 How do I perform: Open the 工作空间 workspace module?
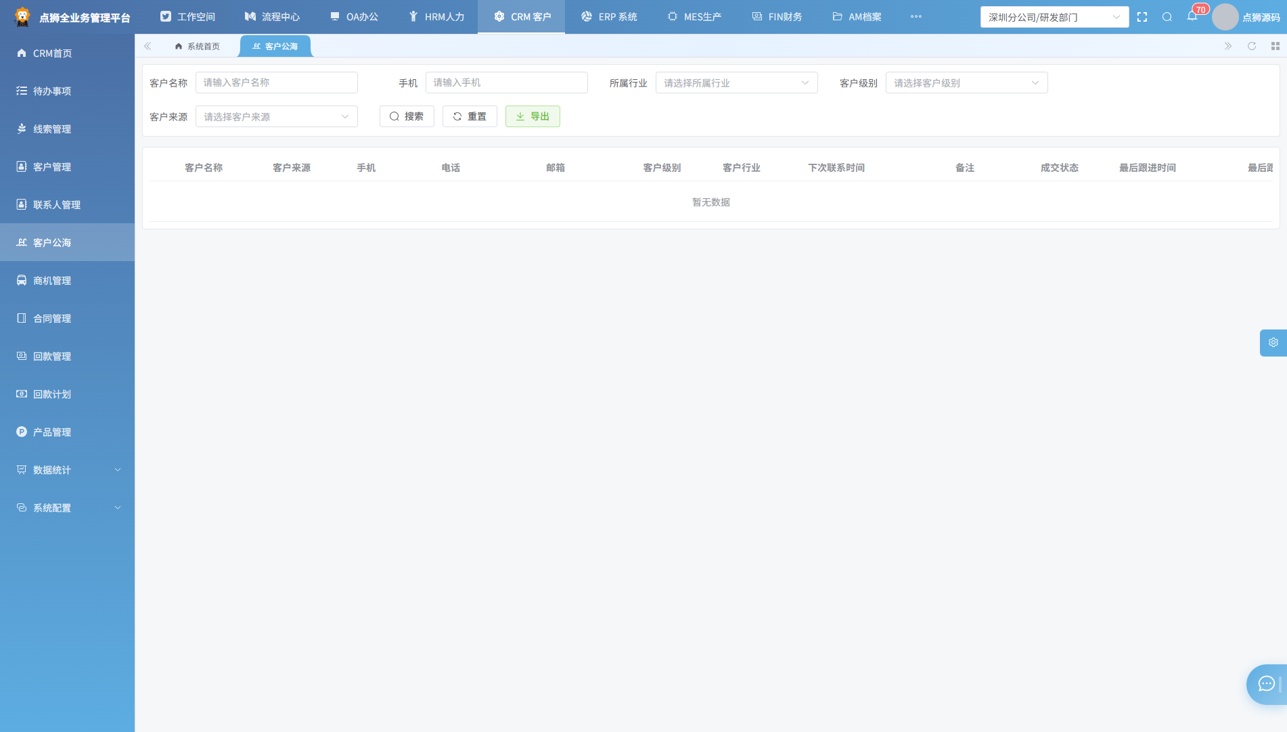(187, 17)
